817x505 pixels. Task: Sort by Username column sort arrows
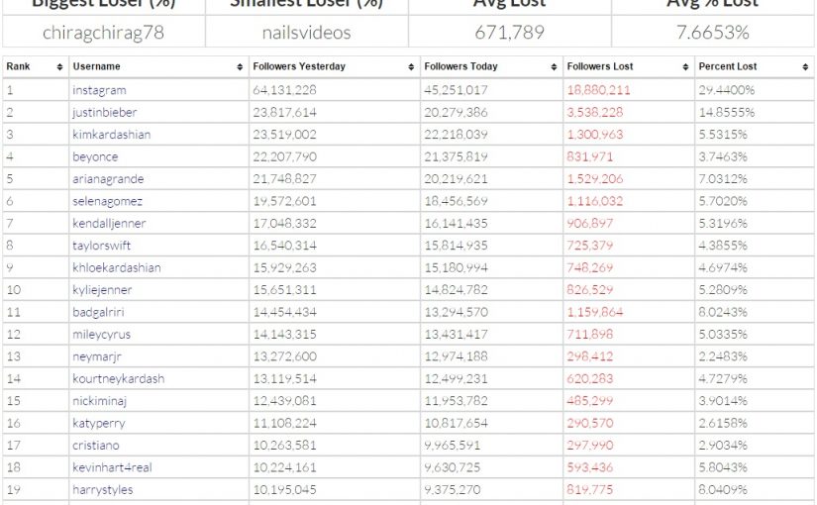coord(240,66)
